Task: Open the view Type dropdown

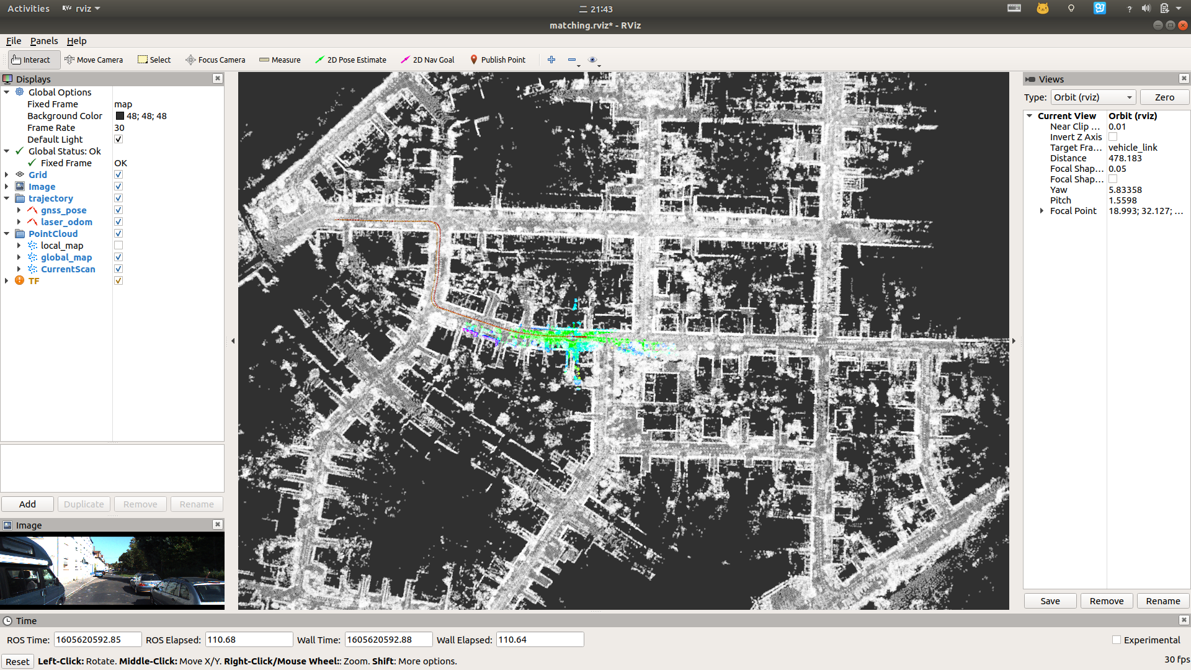Action: [x=1093, y=97]
